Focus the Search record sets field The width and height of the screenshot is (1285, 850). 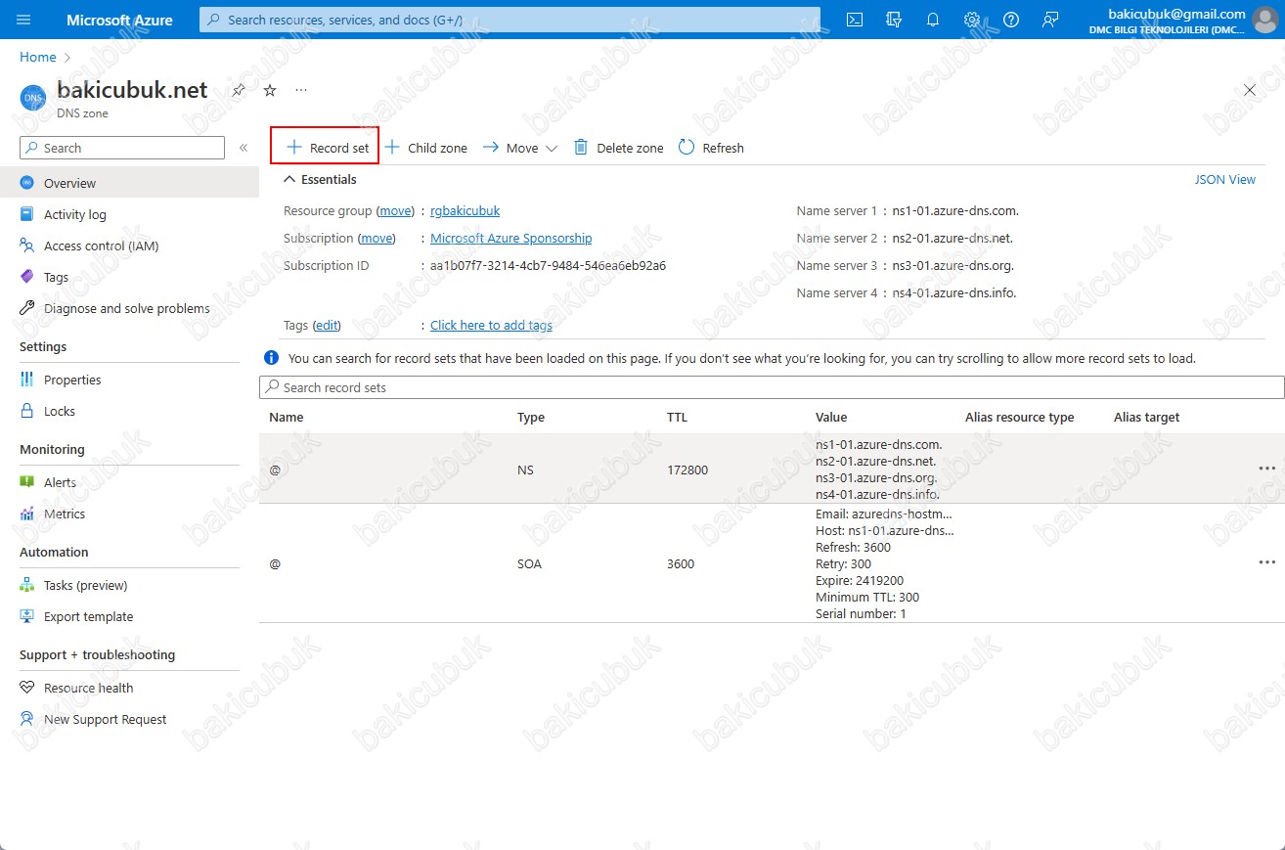point(772,387)
